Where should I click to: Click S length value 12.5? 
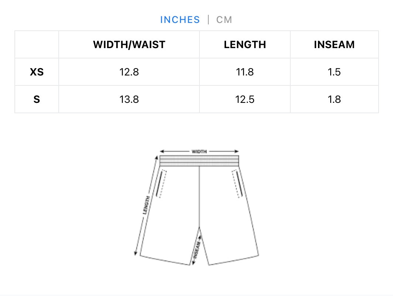click(245, 100)
